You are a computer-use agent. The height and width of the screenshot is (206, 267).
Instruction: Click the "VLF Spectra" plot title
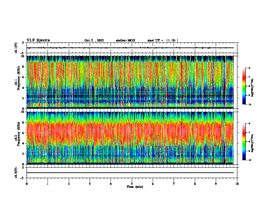[x=38, y=40]
